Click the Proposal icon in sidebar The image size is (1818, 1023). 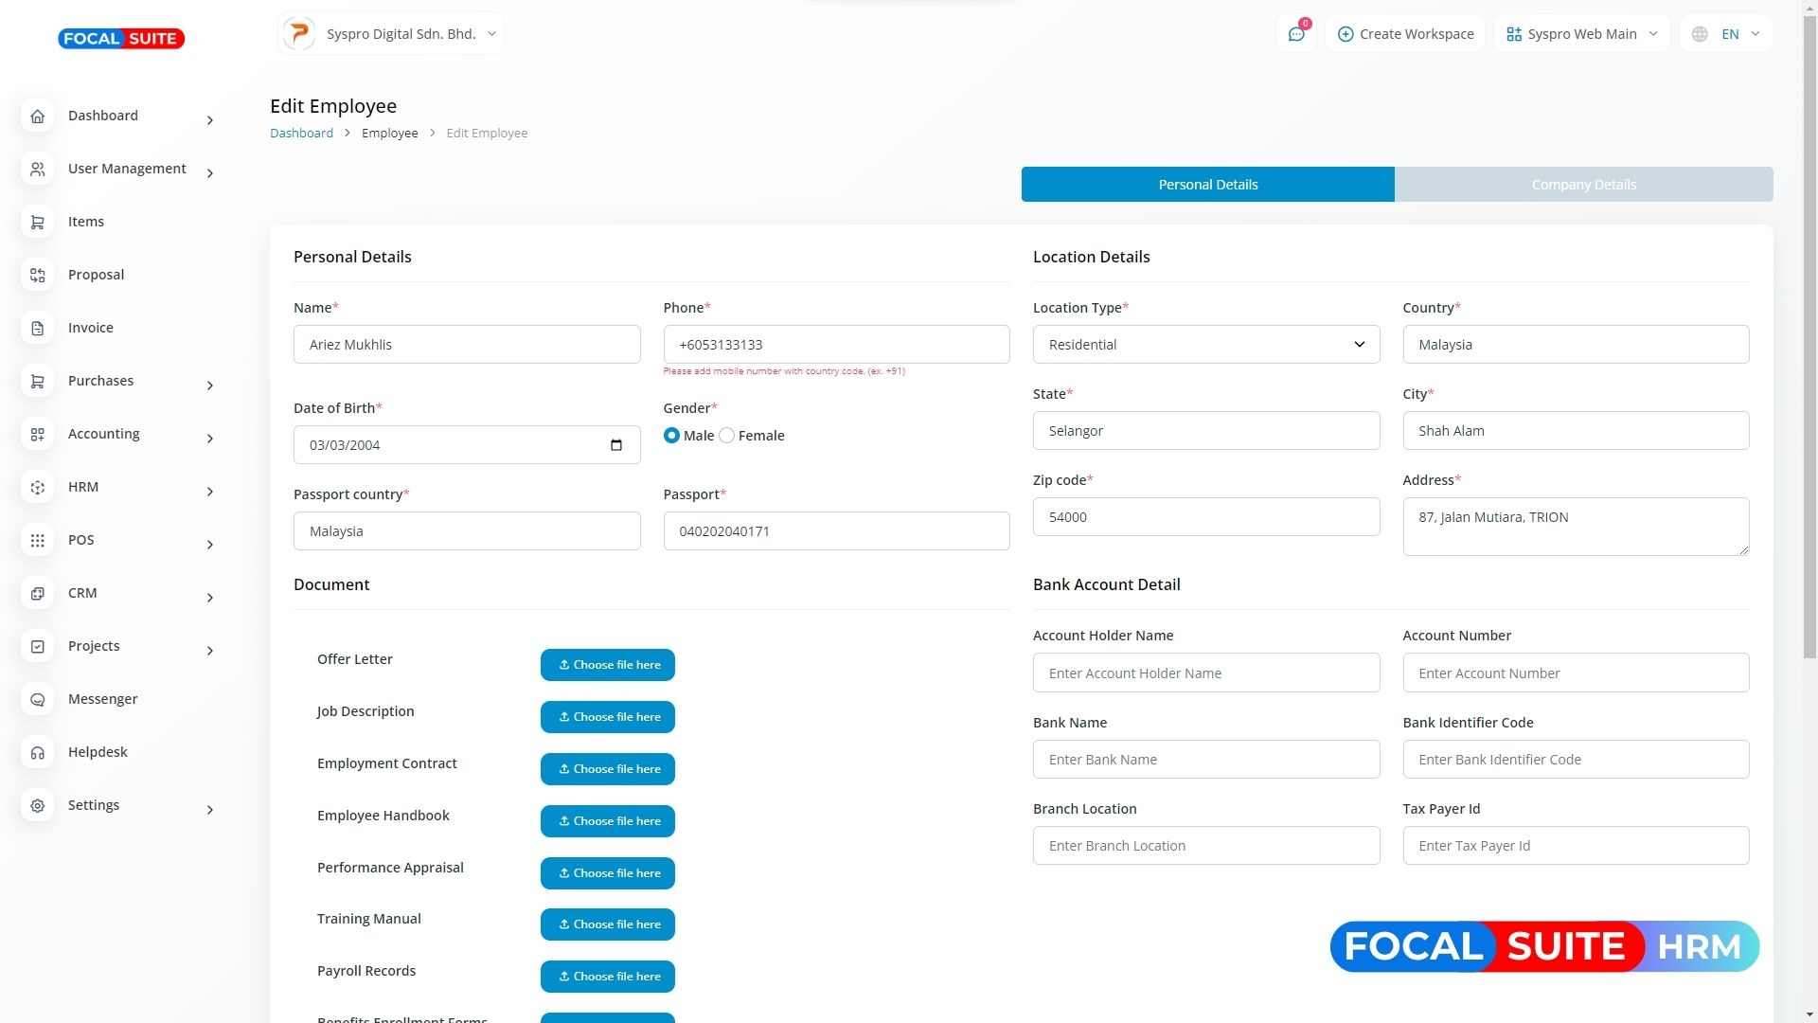click(x=38, y=276)
